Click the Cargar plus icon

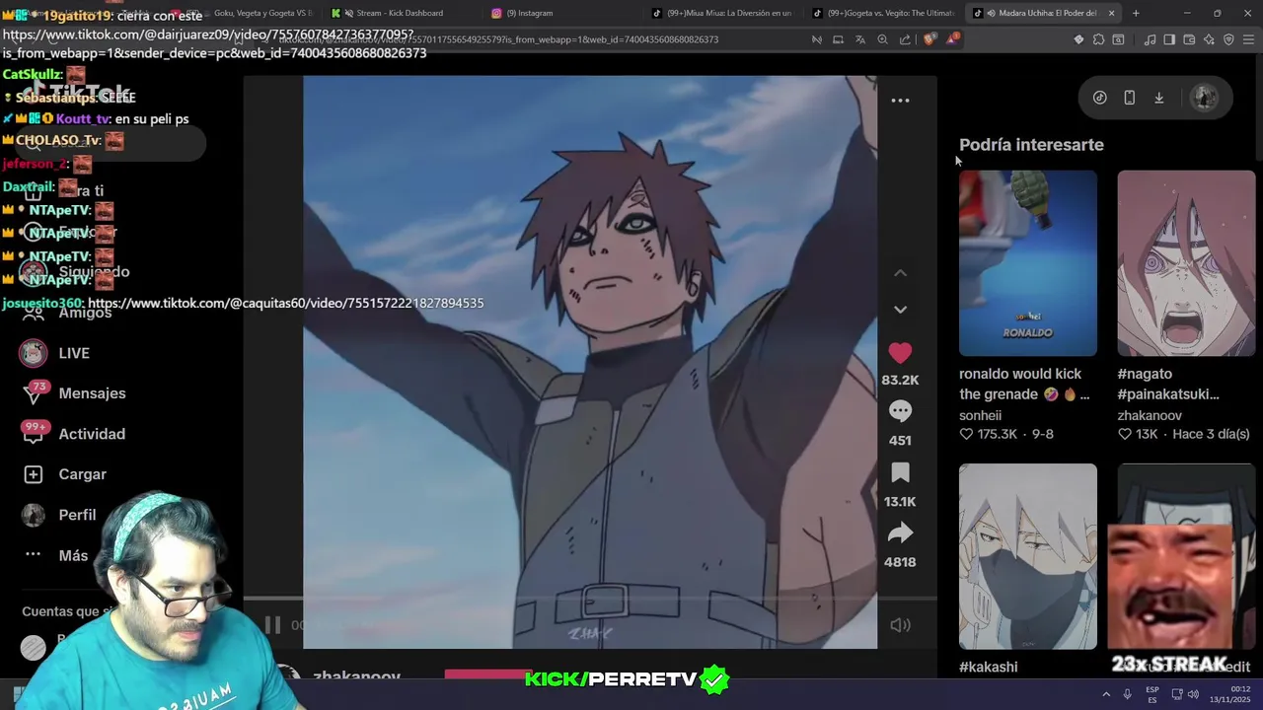pyautogui.click(x=34, y=474)
